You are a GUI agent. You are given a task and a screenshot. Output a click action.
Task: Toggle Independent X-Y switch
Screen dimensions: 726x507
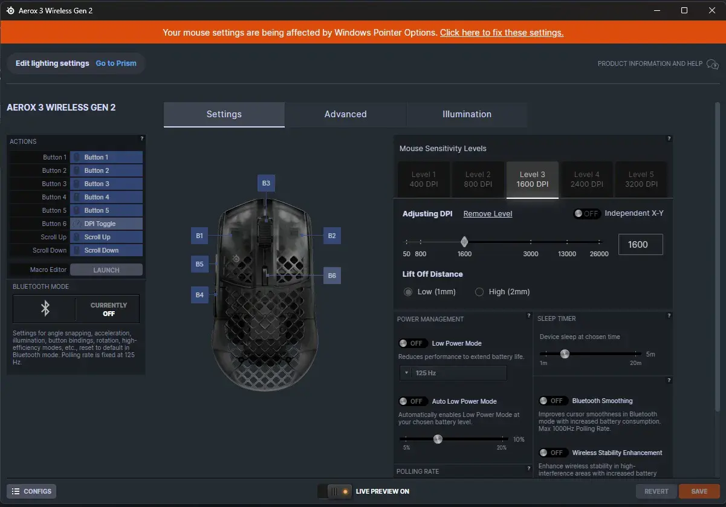pyautogui.click(x=586, y=213)
